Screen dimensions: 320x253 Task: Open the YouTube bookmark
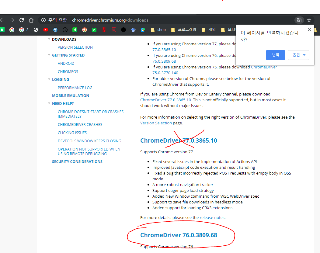tap(46, 30)
